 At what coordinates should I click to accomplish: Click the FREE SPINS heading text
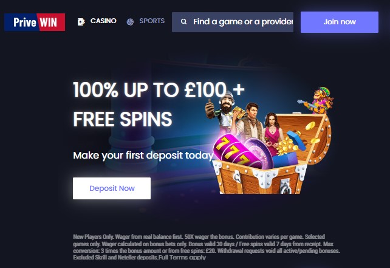pos(122,119)
